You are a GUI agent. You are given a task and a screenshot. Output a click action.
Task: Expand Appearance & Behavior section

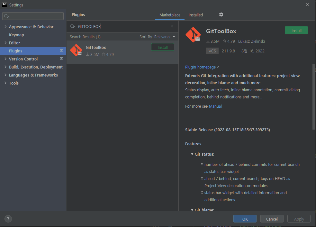[x=5, y=27]
